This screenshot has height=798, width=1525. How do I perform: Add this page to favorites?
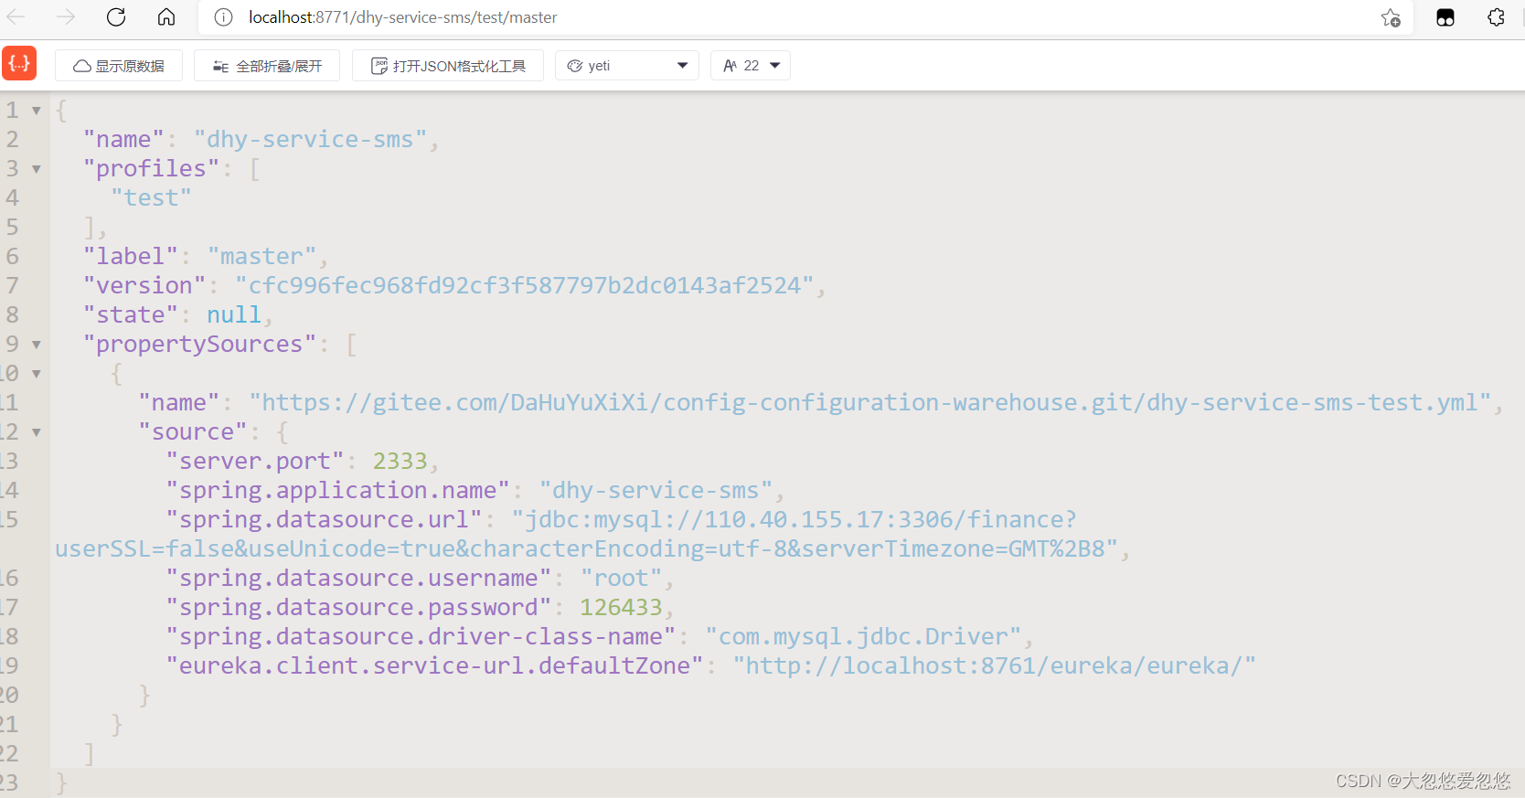(x=1391, y=17)
